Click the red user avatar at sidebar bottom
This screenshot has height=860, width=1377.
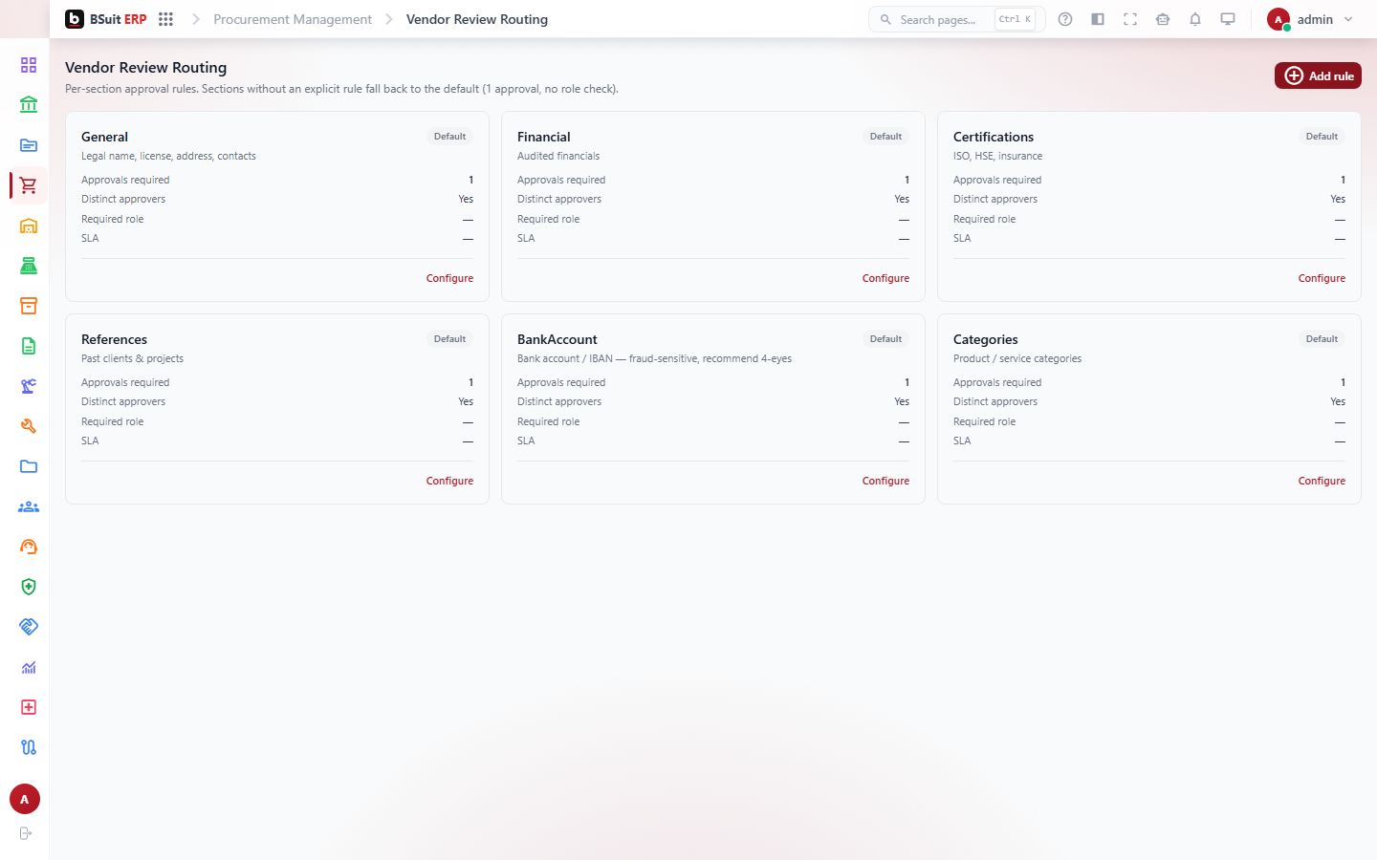click(x=25, y=799)
